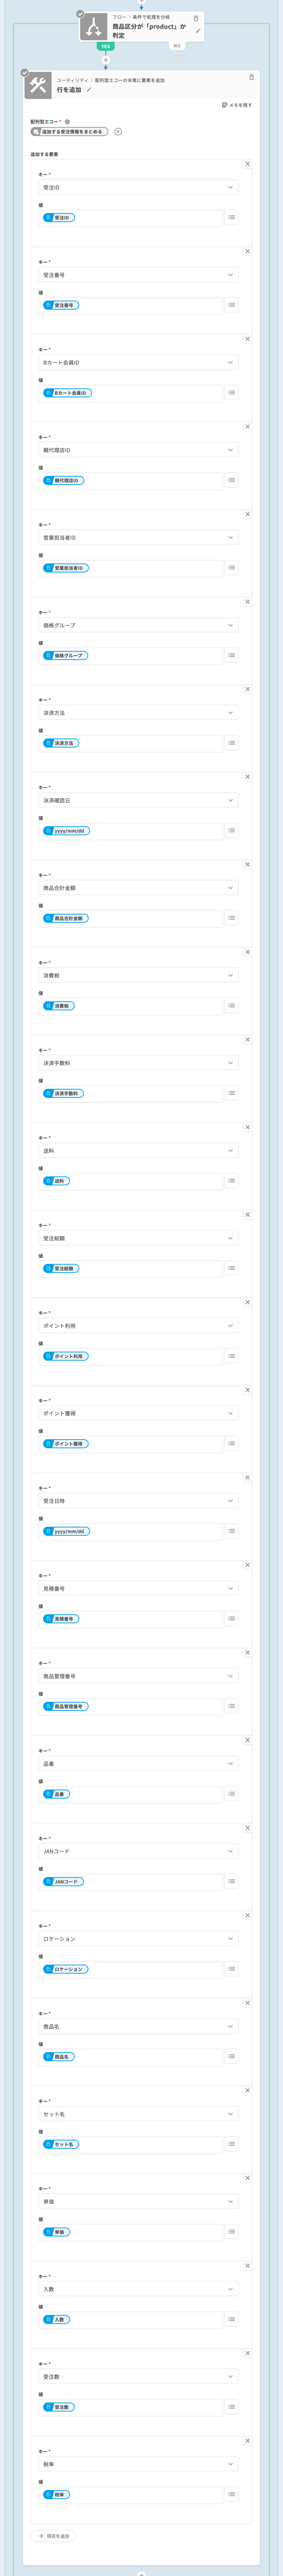Open the value list icon for 決済方法
Screen dimensions: 283x2576
pos(231,743)
